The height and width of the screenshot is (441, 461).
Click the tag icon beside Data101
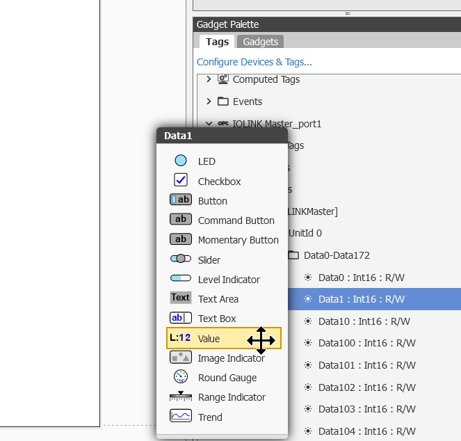click(308, 365)
